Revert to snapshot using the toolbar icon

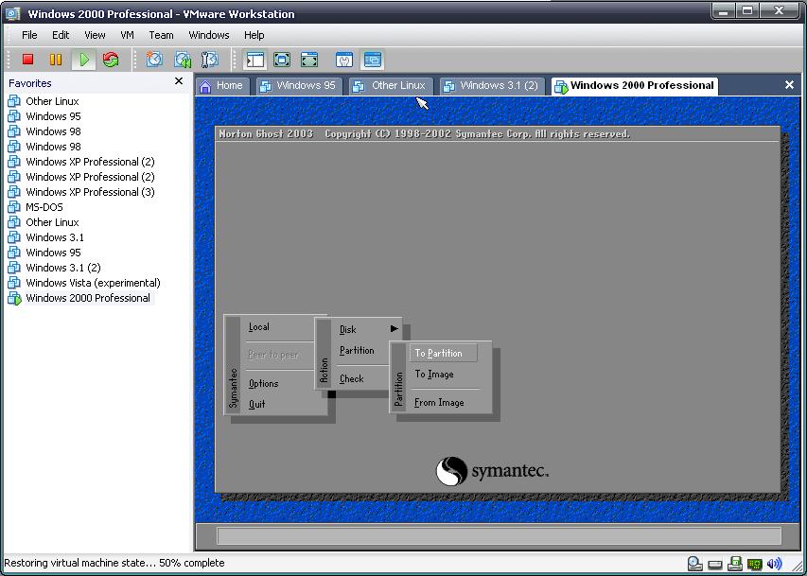[183, 60]
